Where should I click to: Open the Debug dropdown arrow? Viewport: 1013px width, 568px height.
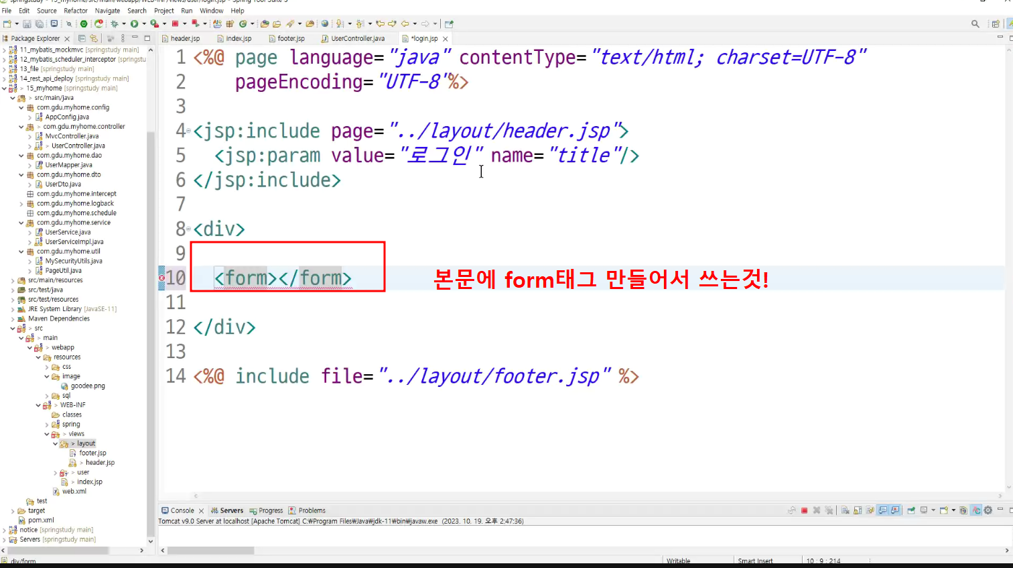124,24
